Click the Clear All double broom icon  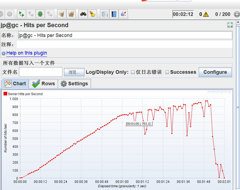point(71,14)
